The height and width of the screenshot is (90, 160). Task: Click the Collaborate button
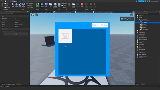[141, 1]
